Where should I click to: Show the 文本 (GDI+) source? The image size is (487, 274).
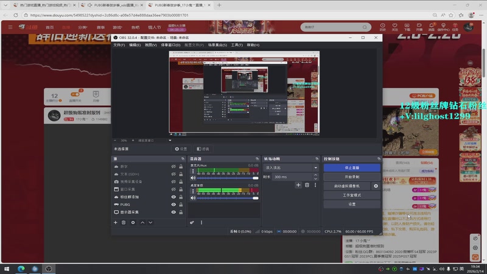[173, 174]
